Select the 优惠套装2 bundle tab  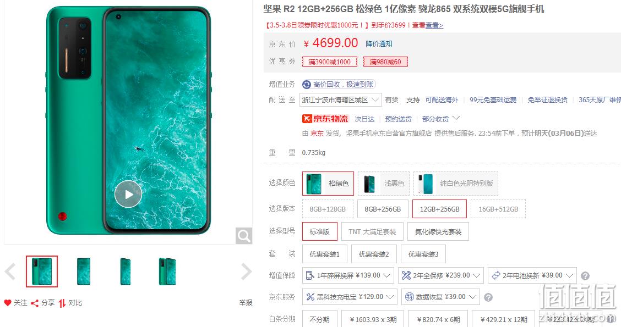point(374,254)
